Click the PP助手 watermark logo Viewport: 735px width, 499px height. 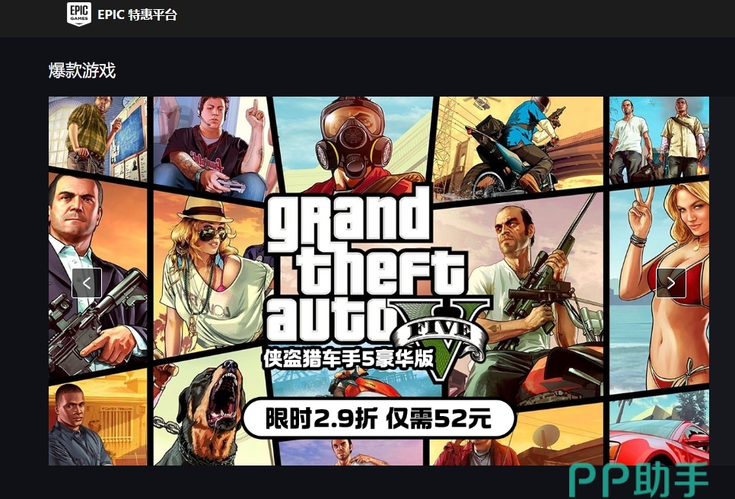[x=638, y=479]
